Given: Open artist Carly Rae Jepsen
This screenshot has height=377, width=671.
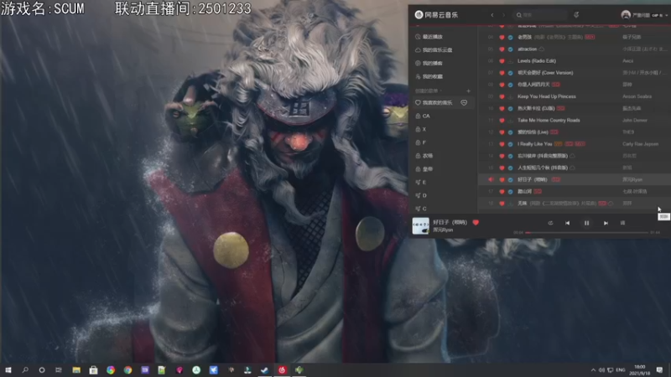Looking at the screenshot, I should click(x=640, y=144).
